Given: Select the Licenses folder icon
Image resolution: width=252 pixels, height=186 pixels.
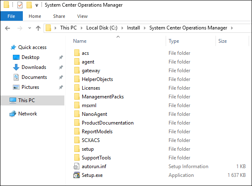Looking at the screenshot, I should [x=77, y=88].
